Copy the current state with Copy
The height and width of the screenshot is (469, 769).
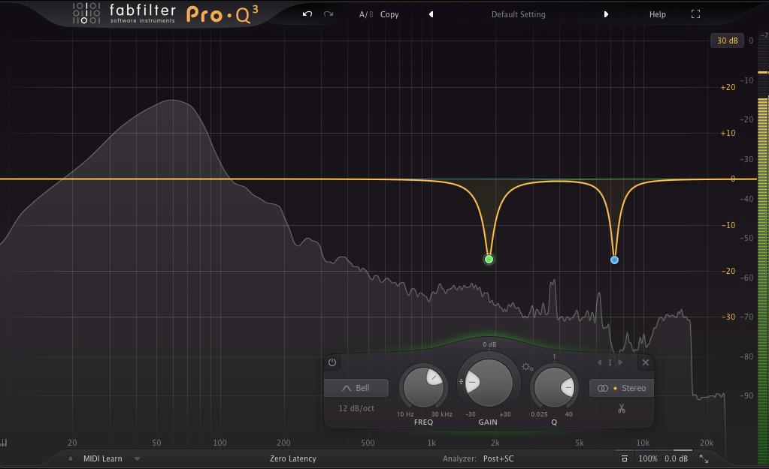389,14
